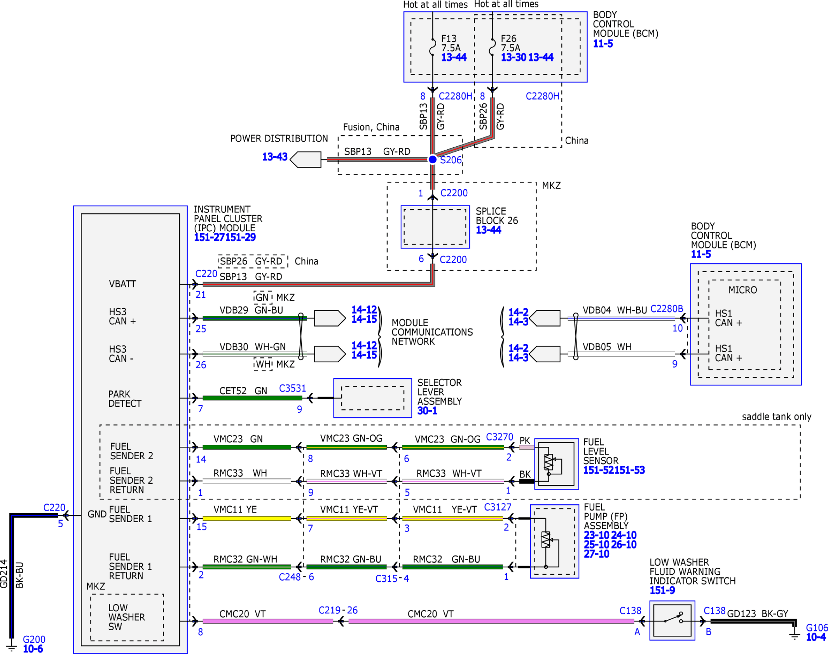Open the 151-53 fuel level sensor link
The width and height of the screenshot is (828, 654).
[x=630, y=470]
